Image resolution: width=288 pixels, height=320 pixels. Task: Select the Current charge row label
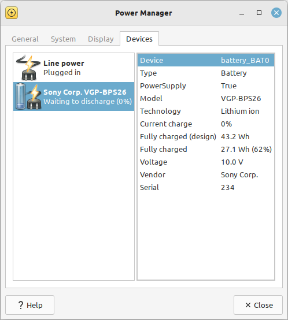pos(166,124)
